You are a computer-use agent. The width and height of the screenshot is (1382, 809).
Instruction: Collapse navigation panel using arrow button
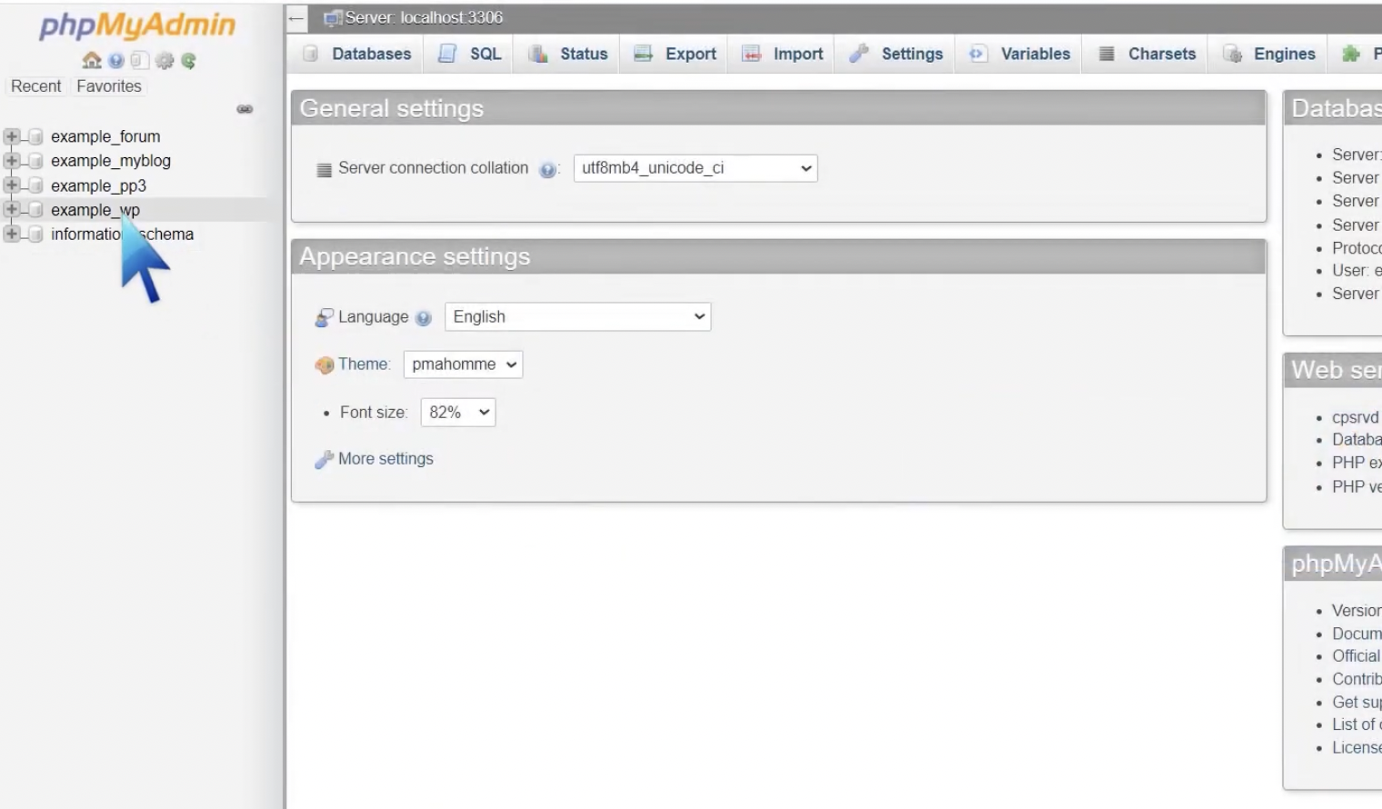pyautogui.click(x=296, y=18)
